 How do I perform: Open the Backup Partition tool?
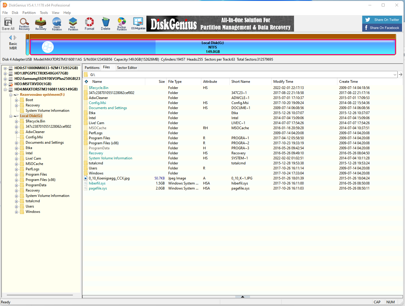[x=122, y=24]
